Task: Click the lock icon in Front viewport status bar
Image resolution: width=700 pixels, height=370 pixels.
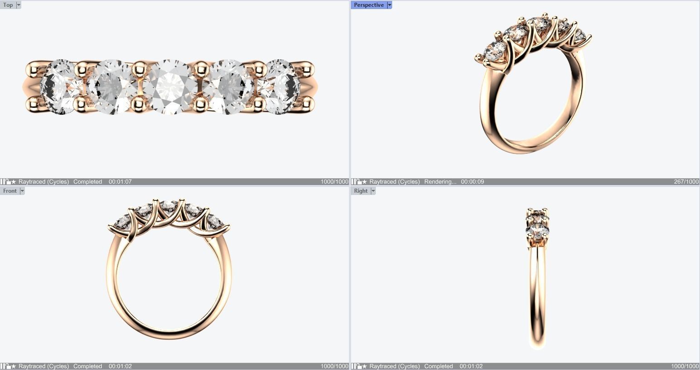Action: point(8,366)
